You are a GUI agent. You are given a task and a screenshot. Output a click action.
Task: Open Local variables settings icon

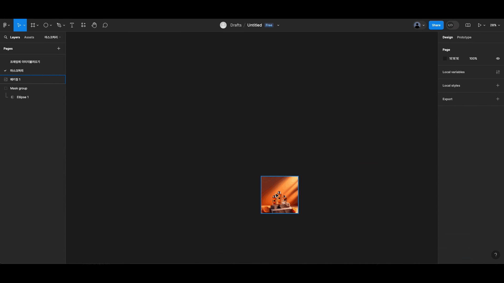(x=498, y=72)
